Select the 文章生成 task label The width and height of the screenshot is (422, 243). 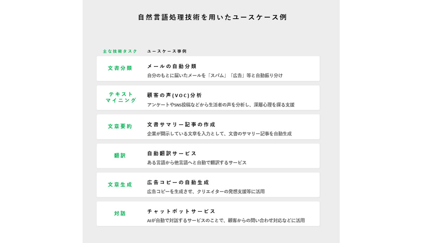(x=120, y=184)
